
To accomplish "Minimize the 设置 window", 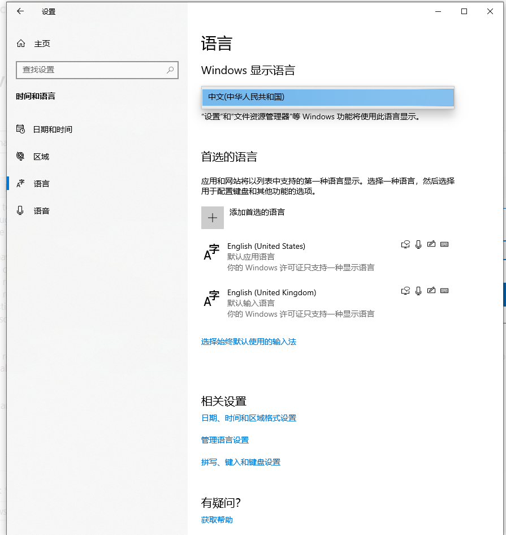I will [x=438, y=11].
